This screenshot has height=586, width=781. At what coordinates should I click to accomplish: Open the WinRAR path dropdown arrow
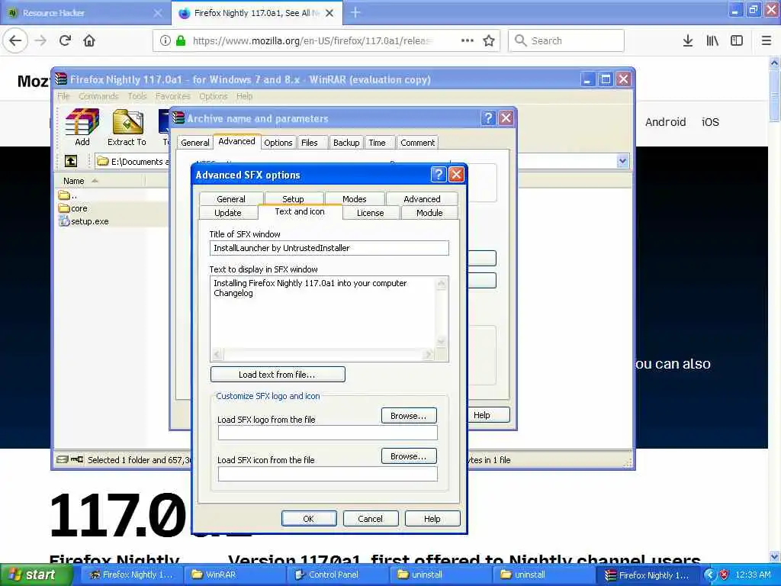[622, 161]
